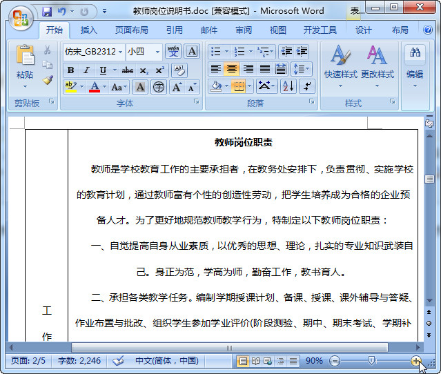This screenshot has width=441, height=374.
Task: Apply strikethrough formatting icon
Action: pyautogui.click(x=127, y=70)
